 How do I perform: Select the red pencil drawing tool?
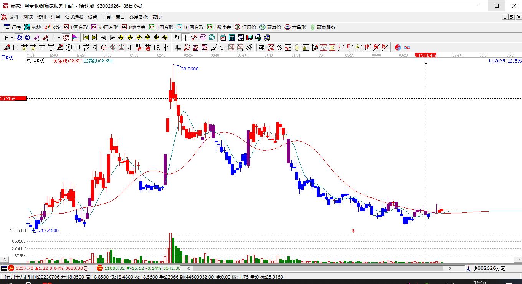coord(7,47)
